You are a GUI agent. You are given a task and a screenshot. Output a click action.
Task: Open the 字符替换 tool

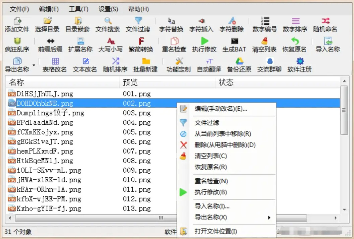(x=171, y=21)
